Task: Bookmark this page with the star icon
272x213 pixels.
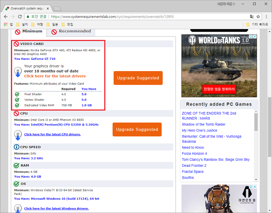Action: click(258, 17)
